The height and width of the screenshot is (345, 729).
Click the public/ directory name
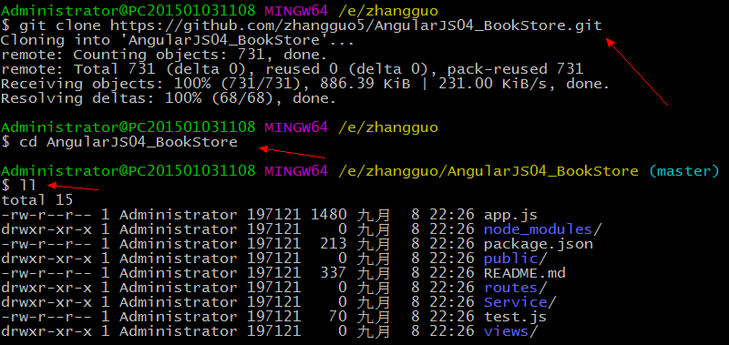515,259
